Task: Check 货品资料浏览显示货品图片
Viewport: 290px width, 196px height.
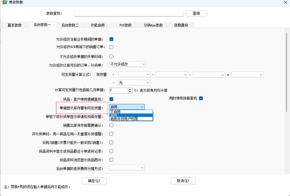Action: (x=111, y=160)
